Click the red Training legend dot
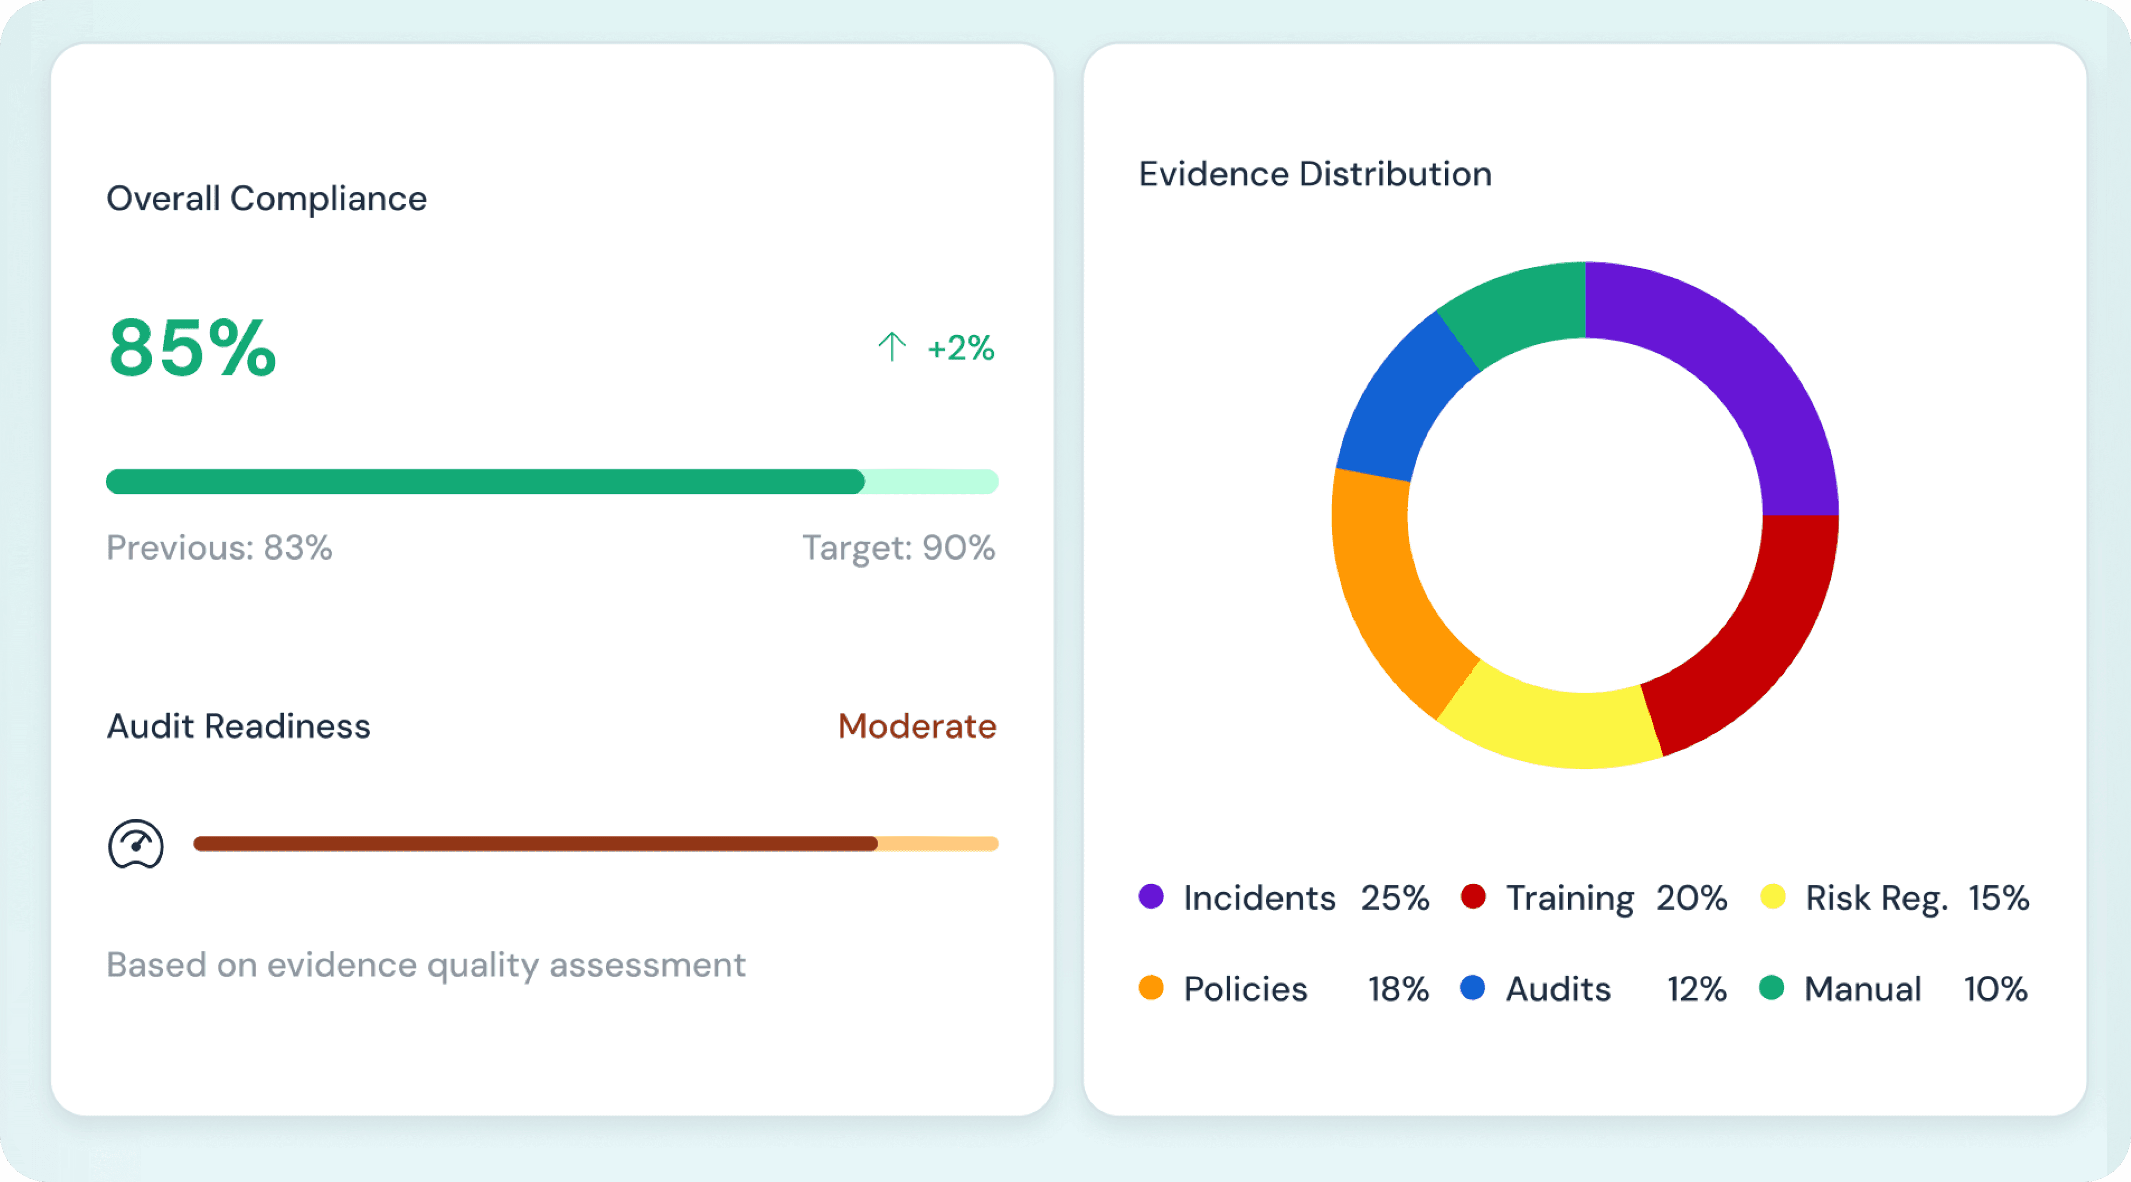The height and width of the screenshot is (1182, 2131). (1473, 897)
